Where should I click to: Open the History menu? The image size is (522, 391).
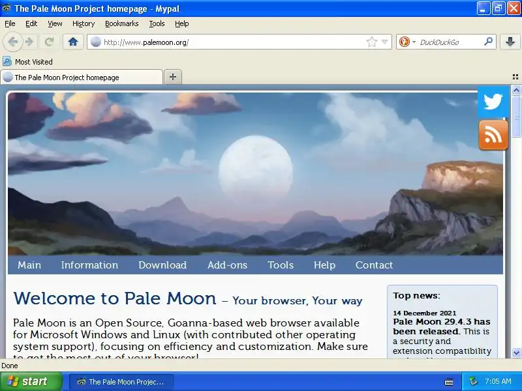84,23
